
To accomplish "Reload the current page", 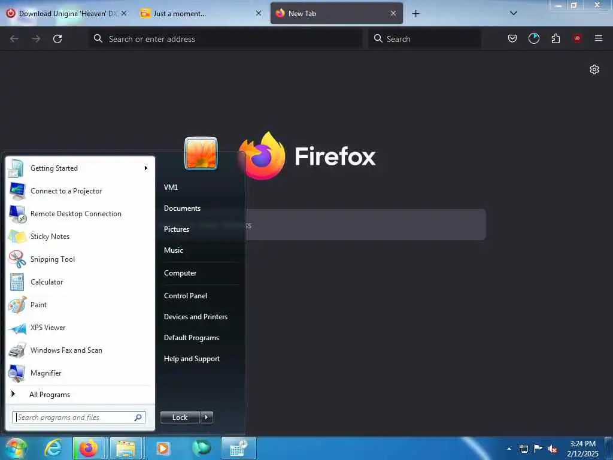I will [x=57, y=39].
